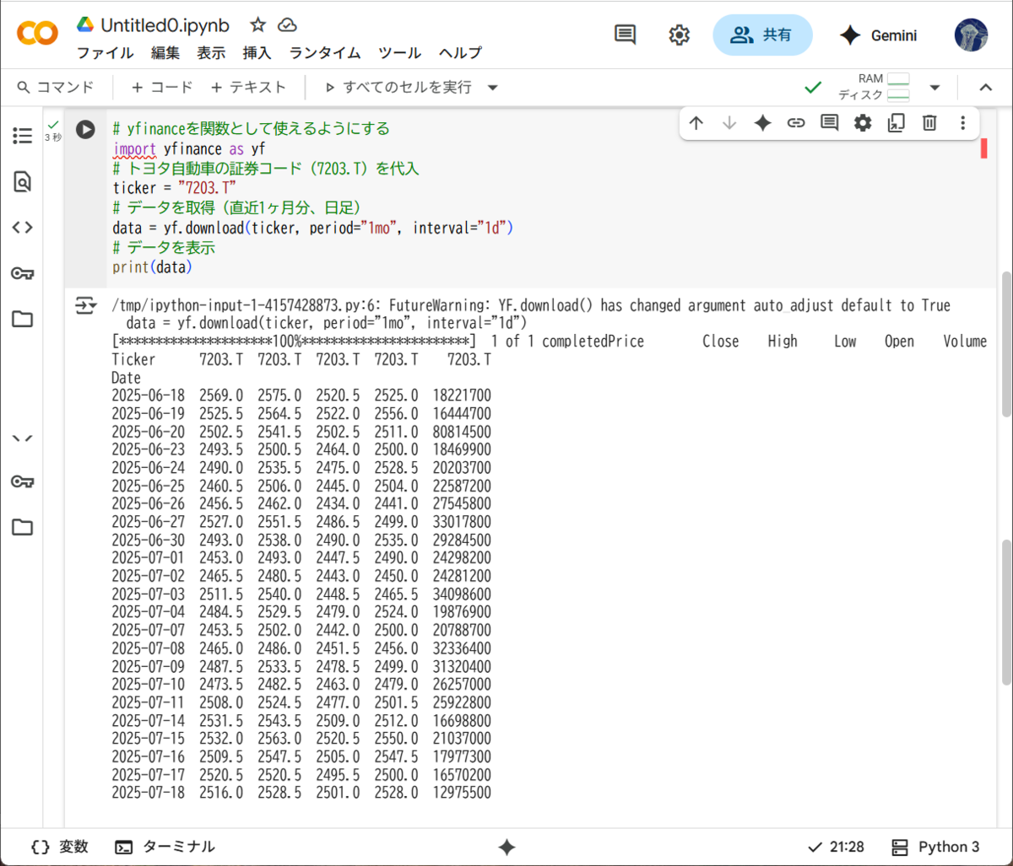Open the comments panel icon in header
This screenshot has height=866, width=1013.
coord(625,35)
